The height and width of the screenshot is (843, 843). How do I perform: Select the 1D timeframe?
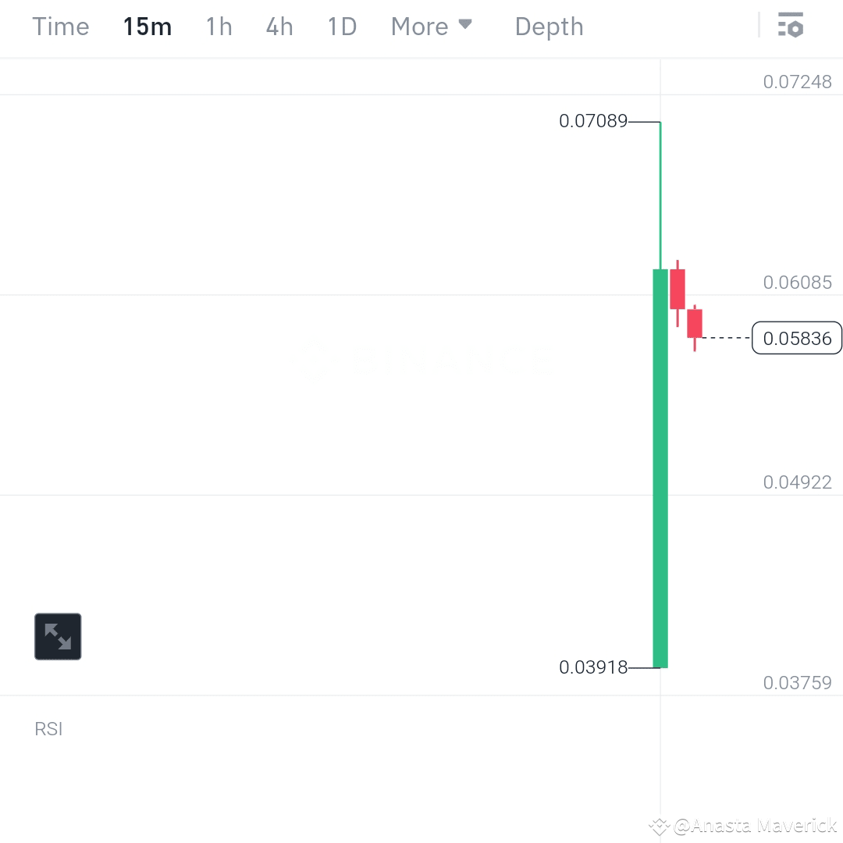[x=341, y=26]
